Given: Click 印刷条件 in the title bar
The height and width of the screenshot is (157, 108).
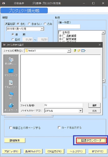Looking at the screenshot, I should [19, 3].
